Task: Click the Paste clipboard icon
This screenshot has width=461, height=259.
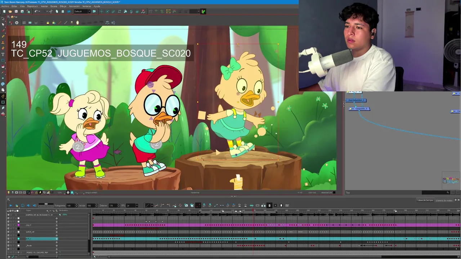Action: (63, 12)
